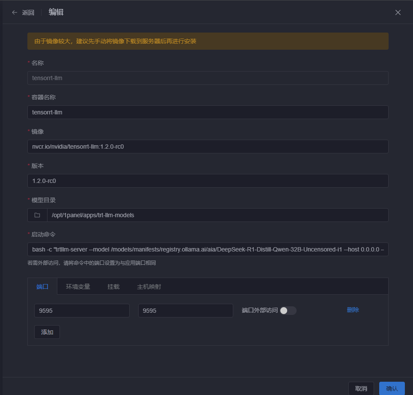413x395 pixels.
Task: Click the 取消 button
Action: [x=361, y=389]
